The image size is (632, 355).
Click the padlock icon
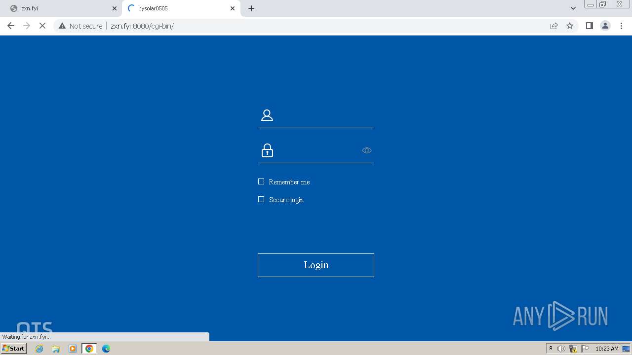pyautogui.click(x=267, y=150)
